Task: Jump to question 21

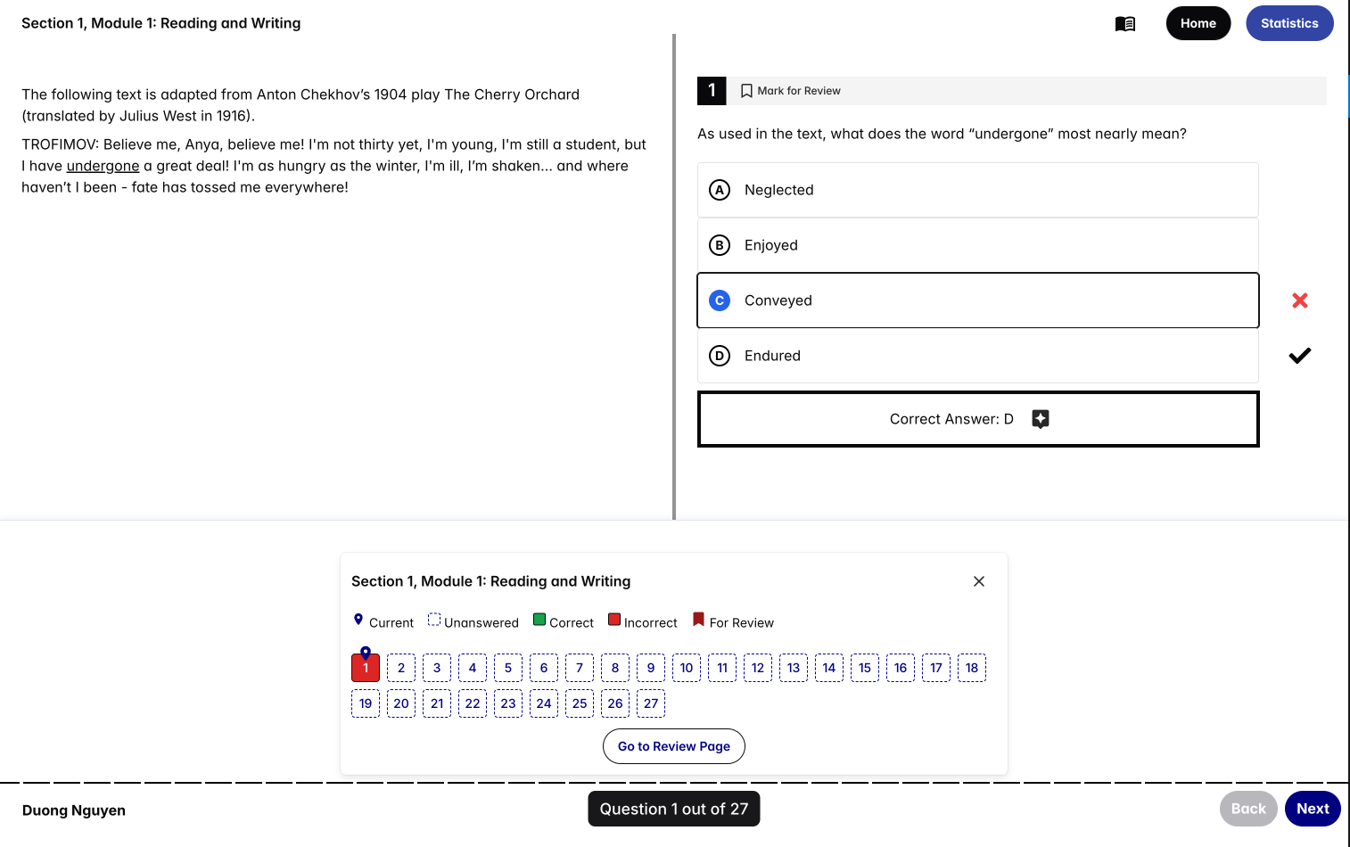Action: [437, 703]
